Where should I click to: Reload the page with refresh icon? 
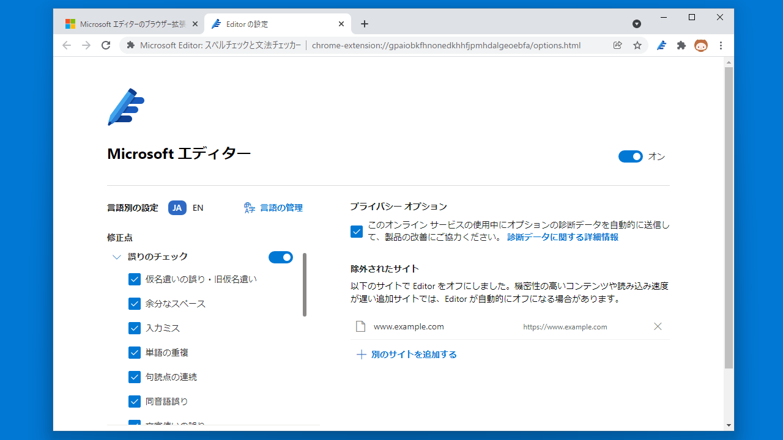coord(106,45)
